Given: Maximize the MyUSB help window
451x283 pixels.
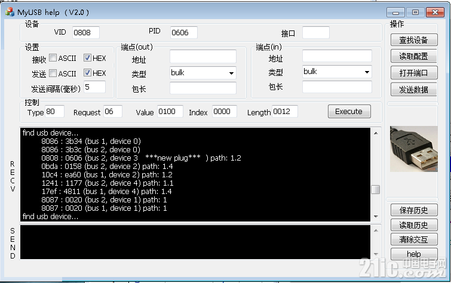Looking at the screenshot, I should (415, 13).
